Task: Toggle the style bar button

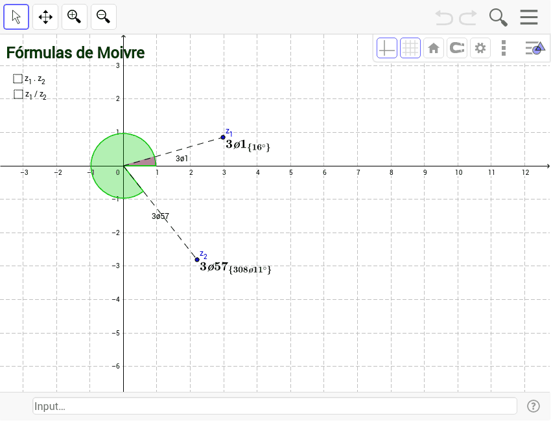Action: click(x=535, y=48)
